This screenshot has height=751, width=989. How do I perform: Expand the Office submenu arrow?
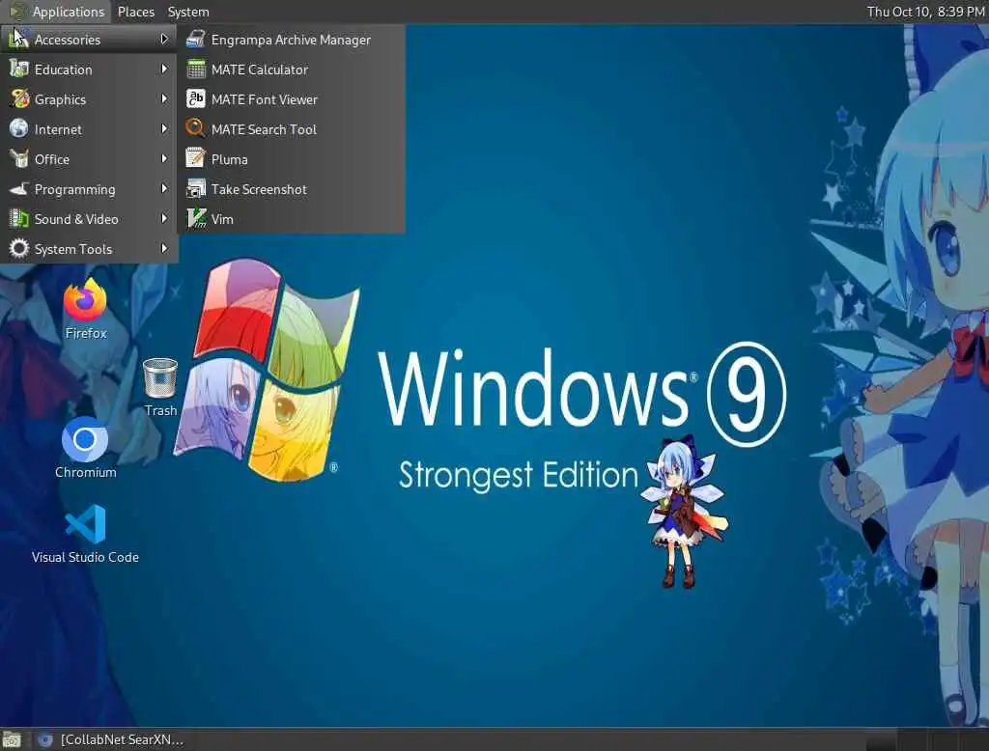coord(164,159)
